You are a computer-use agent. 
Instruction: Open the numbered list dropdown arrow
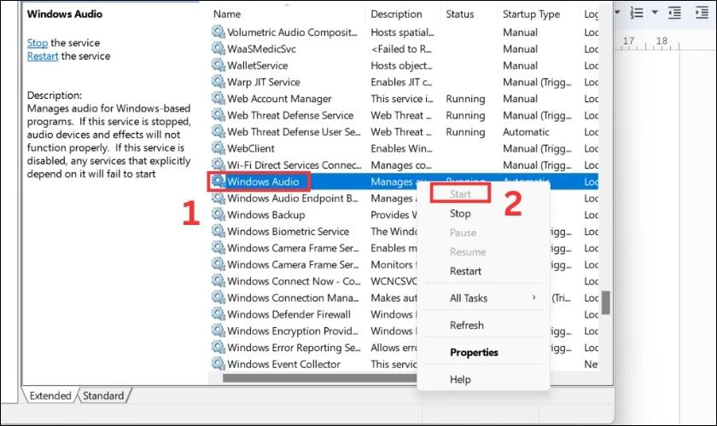coord(655,12)
